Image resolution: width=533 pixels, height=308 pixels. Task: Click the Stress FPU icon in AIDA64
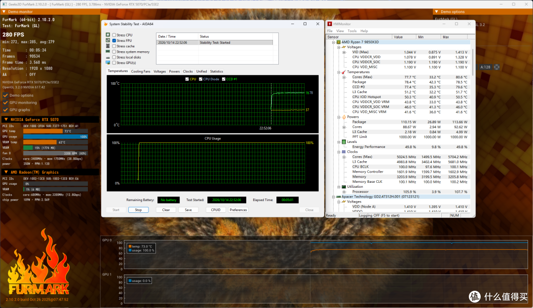tap(108, 40)
